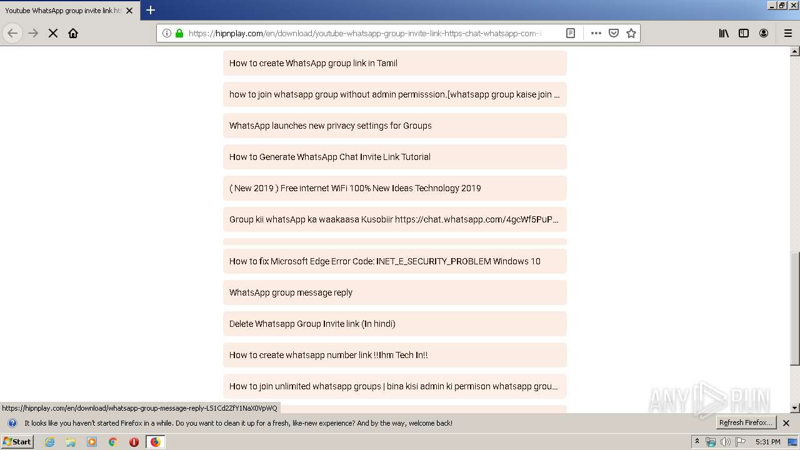This screenshot has width=800, height=450.
Task: Click the Refresh Firefox button
Action: click(x=746, y=423)
